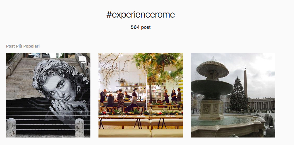Click the Post Più Popolari section label
This screenshot has width=294, height=145.
pyautogui.click(x=23, y=46)
